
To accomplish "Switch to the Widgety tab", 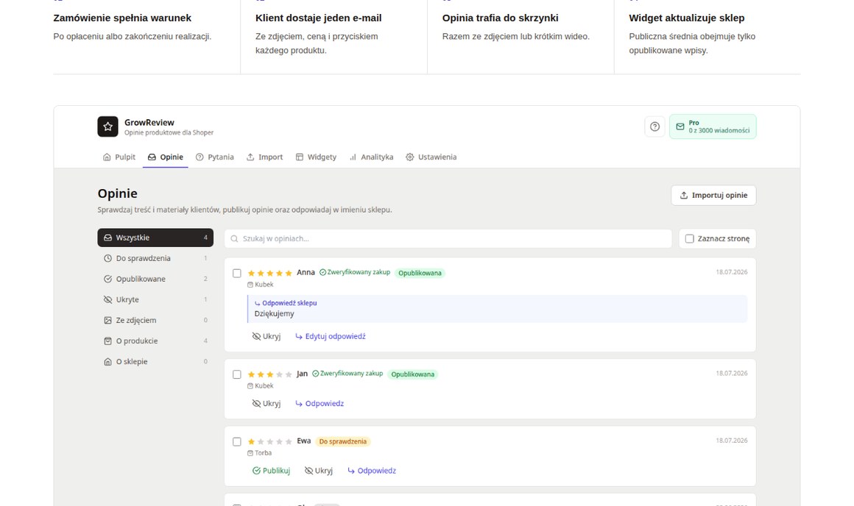I will click(x=316, y=157).
